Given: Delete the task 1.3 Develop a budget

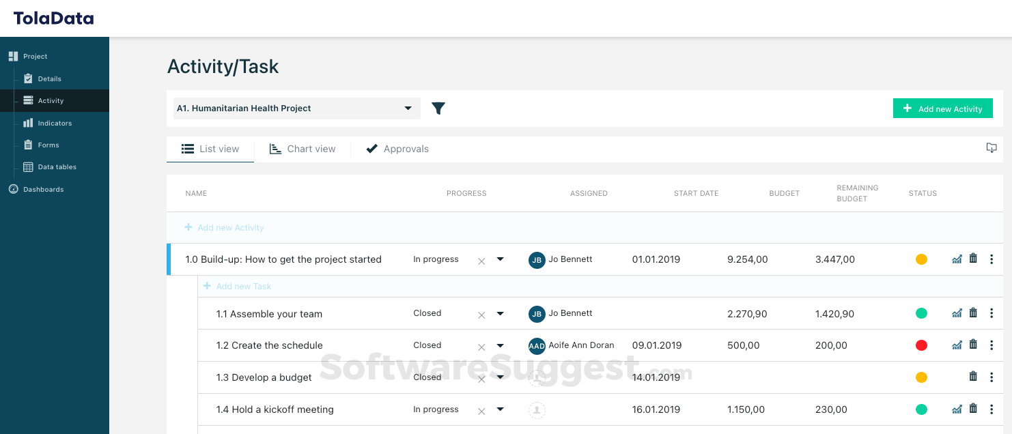Looking at the screenshot, I should (973, 377).
